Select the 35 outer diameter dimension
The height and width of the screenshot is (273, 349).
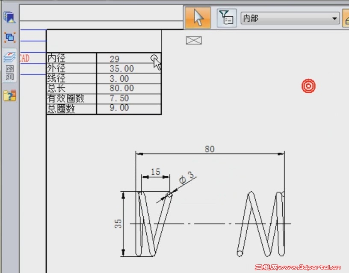tap(118, 223)
